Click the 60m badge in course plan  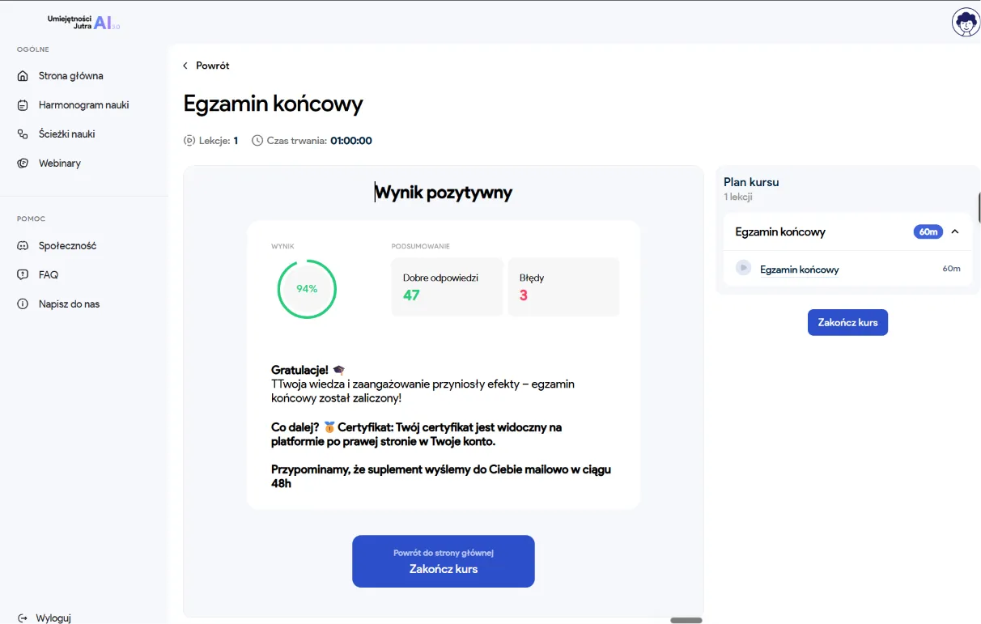coord(928,232)
